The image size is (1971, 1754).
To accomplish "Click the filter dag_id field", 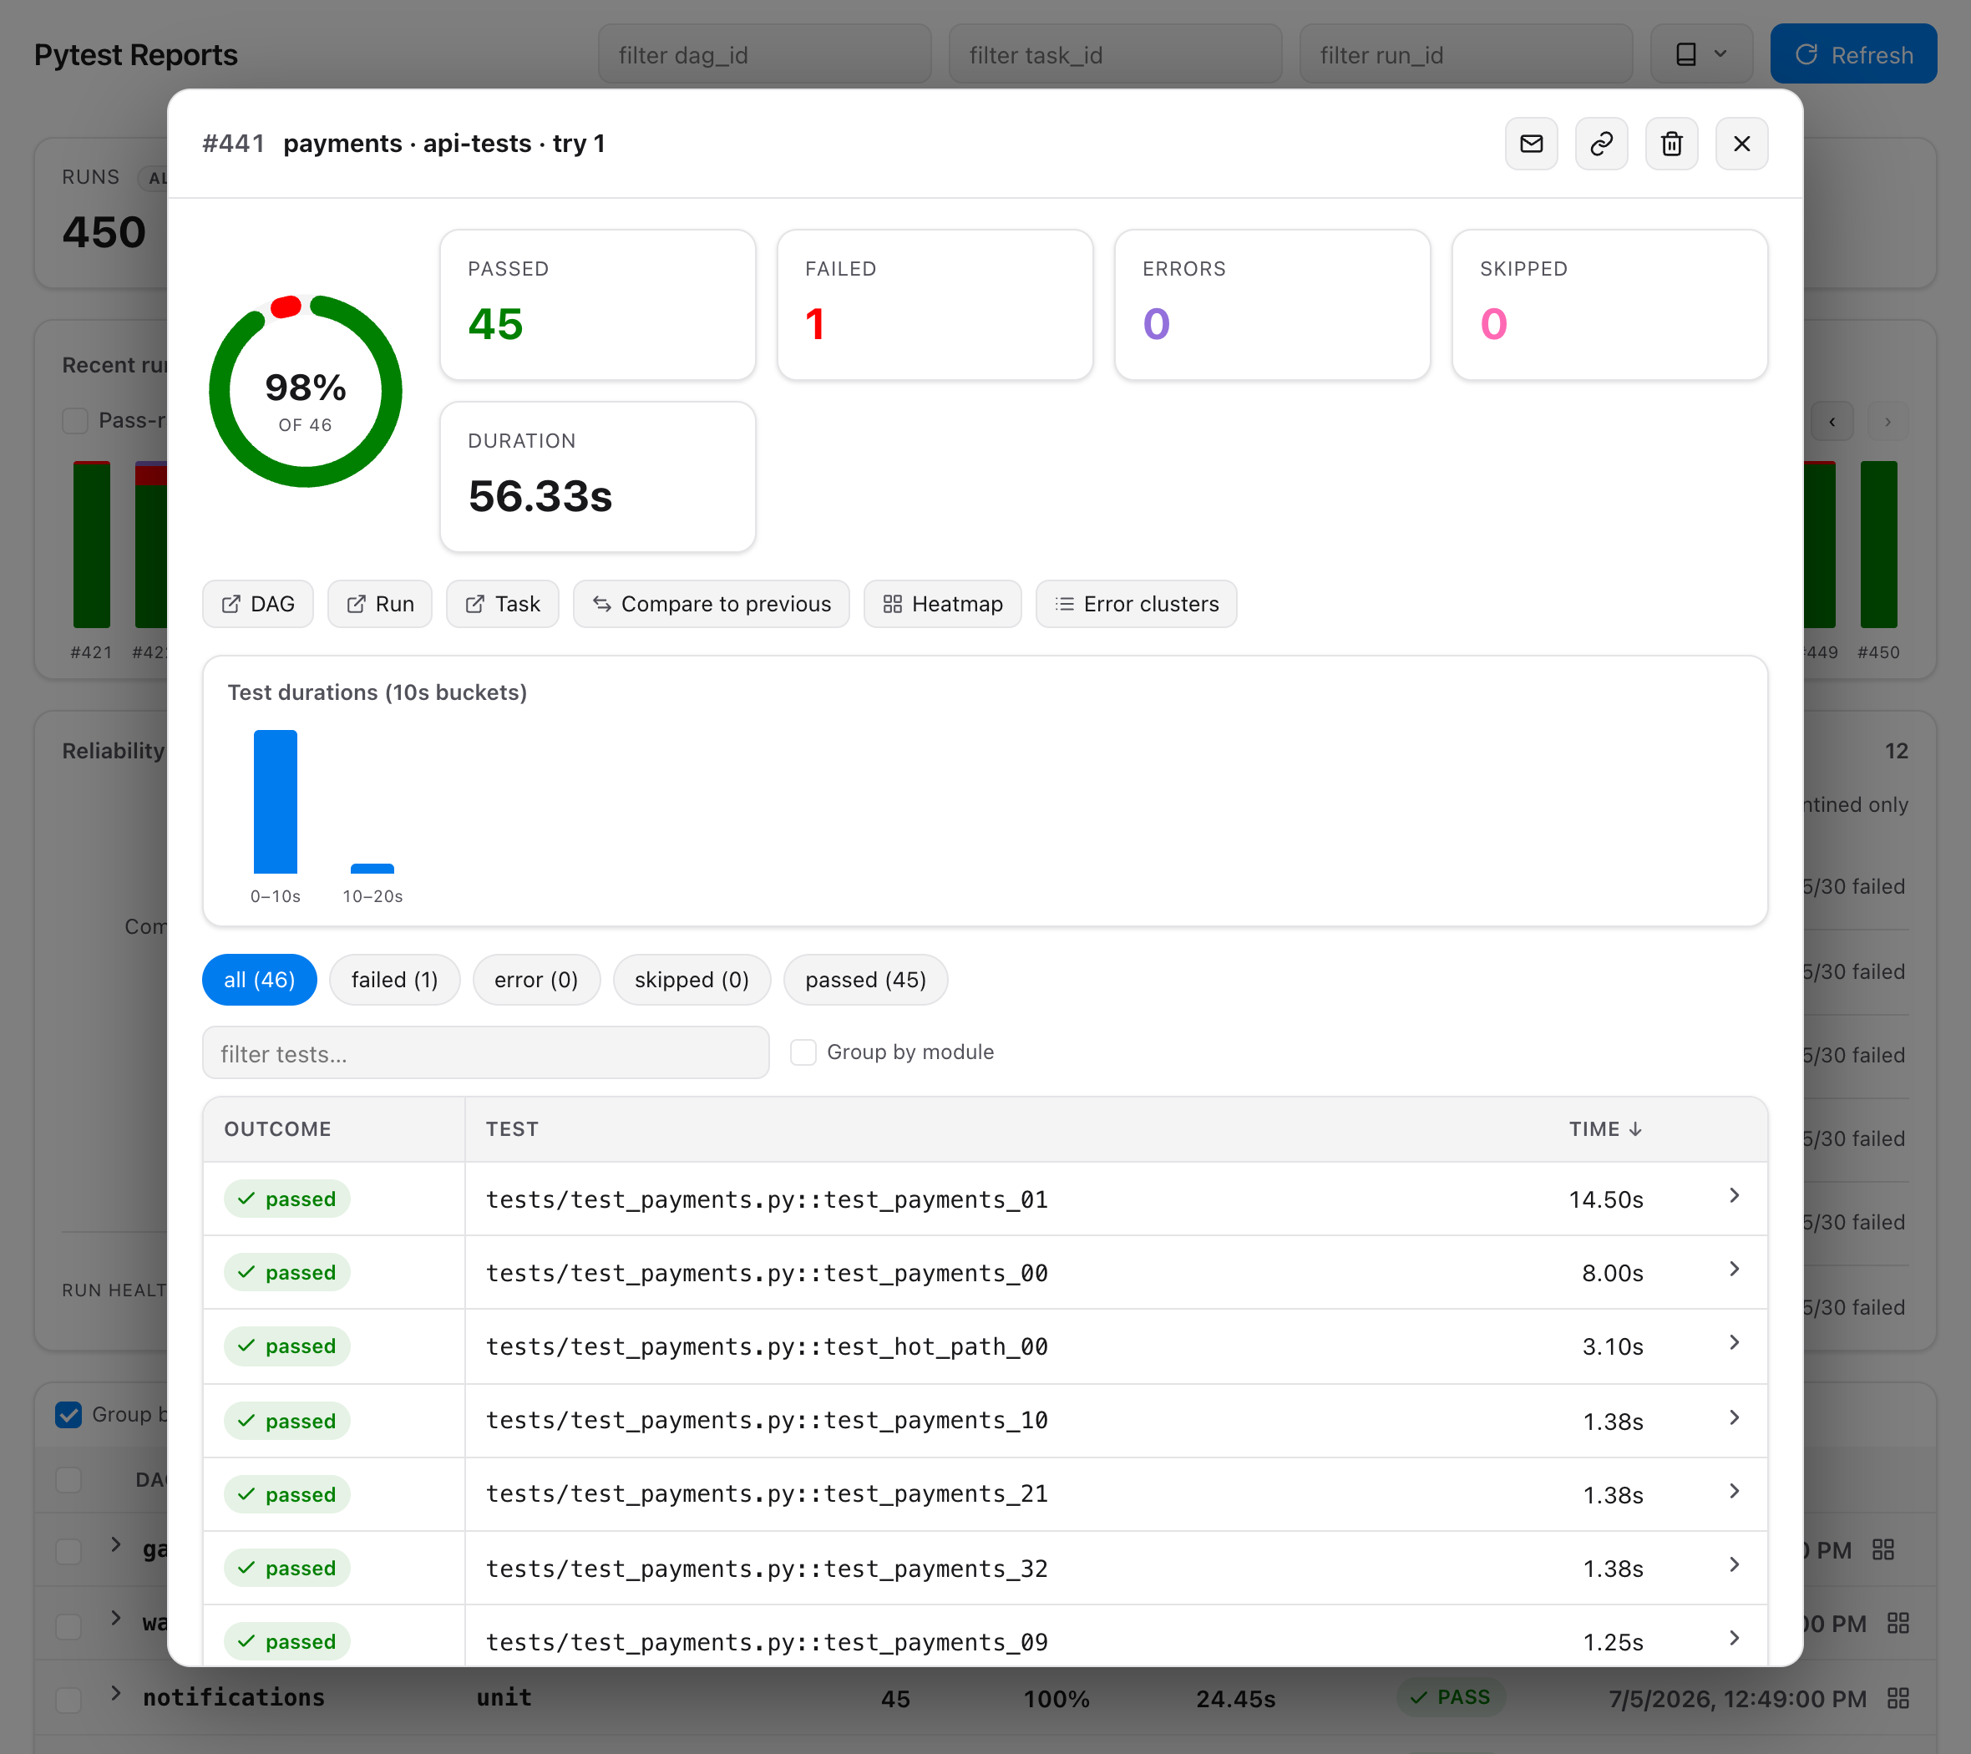I will click(765, 55).
